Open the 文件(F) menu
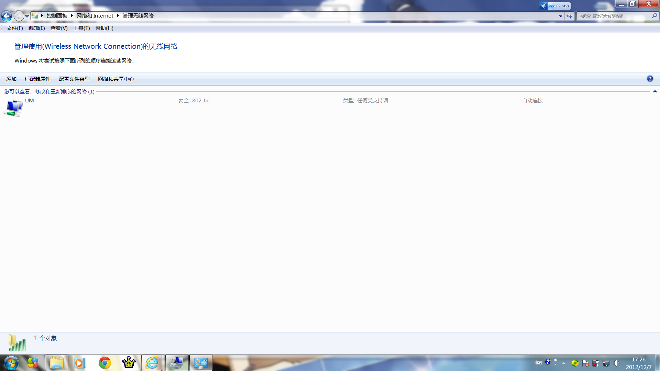660x371 pixels. (x=14, y=28)
